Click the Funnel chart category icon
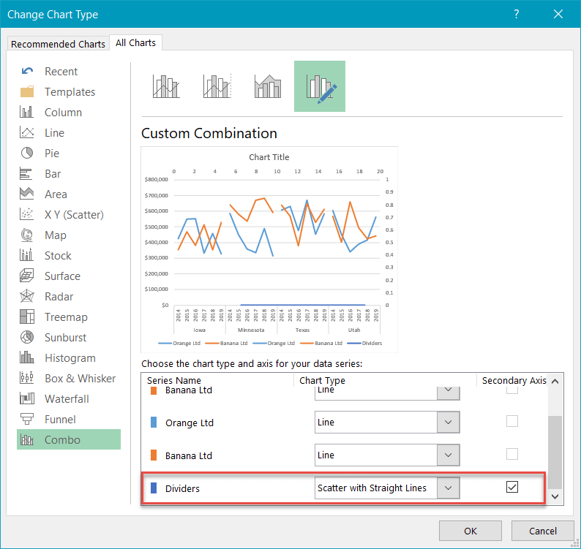This screenshot has width=581, height=549. pos(26,419)
